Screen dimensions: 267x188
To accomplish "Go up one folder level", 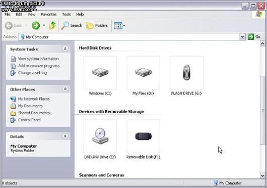I will (x=52, y=26).
